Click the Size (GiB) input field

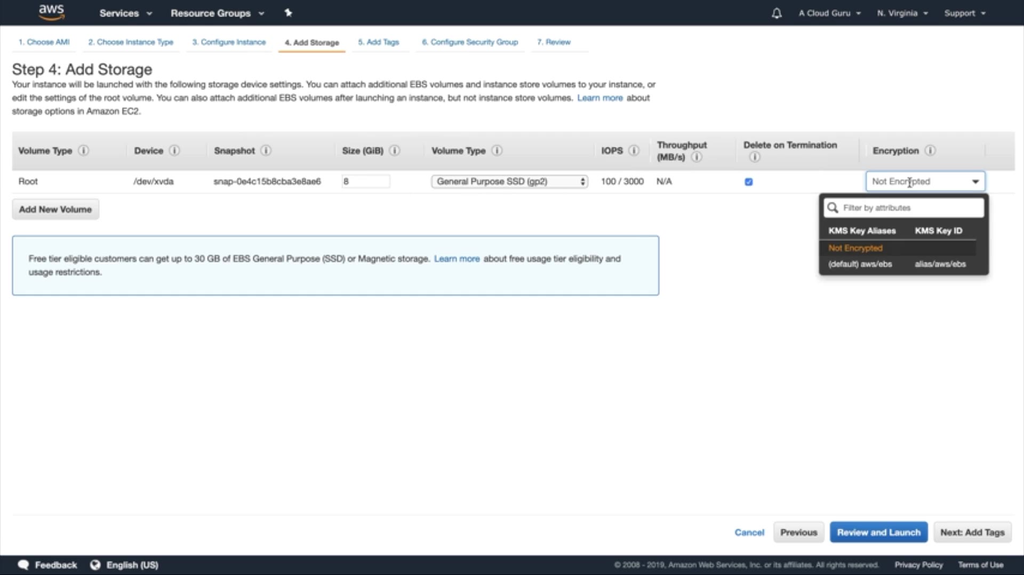point(366,182)
